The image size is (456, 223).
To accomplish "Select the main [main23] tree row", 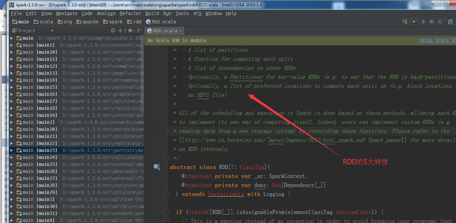I will (x=76, y=150).
